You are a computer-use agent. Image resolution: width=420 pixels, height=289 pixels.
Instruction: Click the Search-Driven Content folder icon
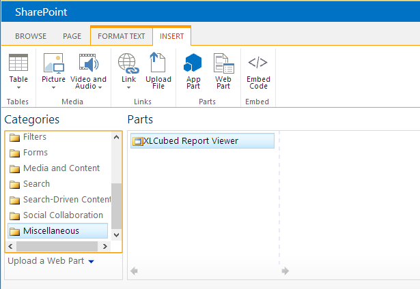(15, 200)
